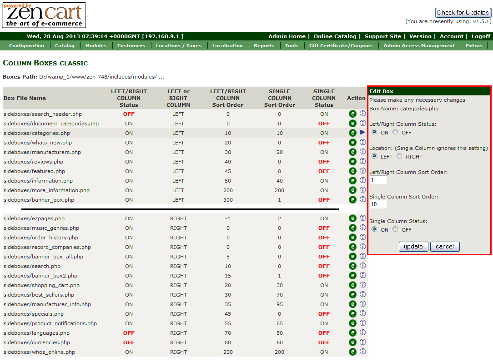Image resolution: width=493 pixels, height=362 pixels.
Task: Click info icon for banner_box.php row
Action: pyautogui.click(x=362, y=200)
